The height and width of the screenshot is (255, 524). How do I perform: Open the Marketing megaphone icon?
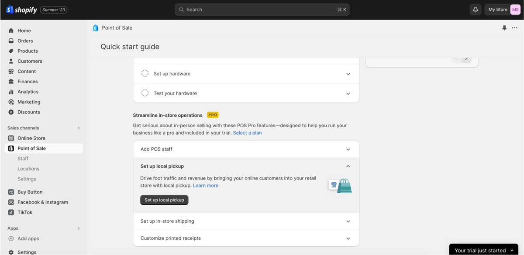coord(10,102)
